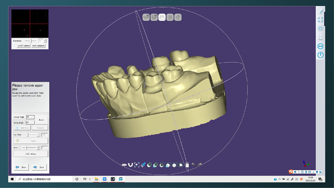Open the Windows Start menu
Screen dimensions: 334x188
(x=12, y=179)
